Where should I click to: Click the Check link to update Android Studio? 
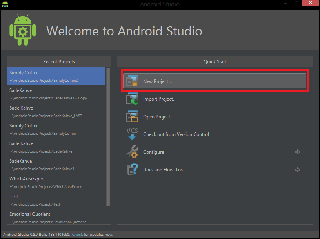pos(77,234)
